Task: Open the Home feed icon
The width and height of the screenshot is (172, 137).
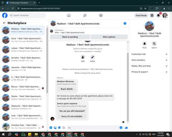Action: [69, 15]
